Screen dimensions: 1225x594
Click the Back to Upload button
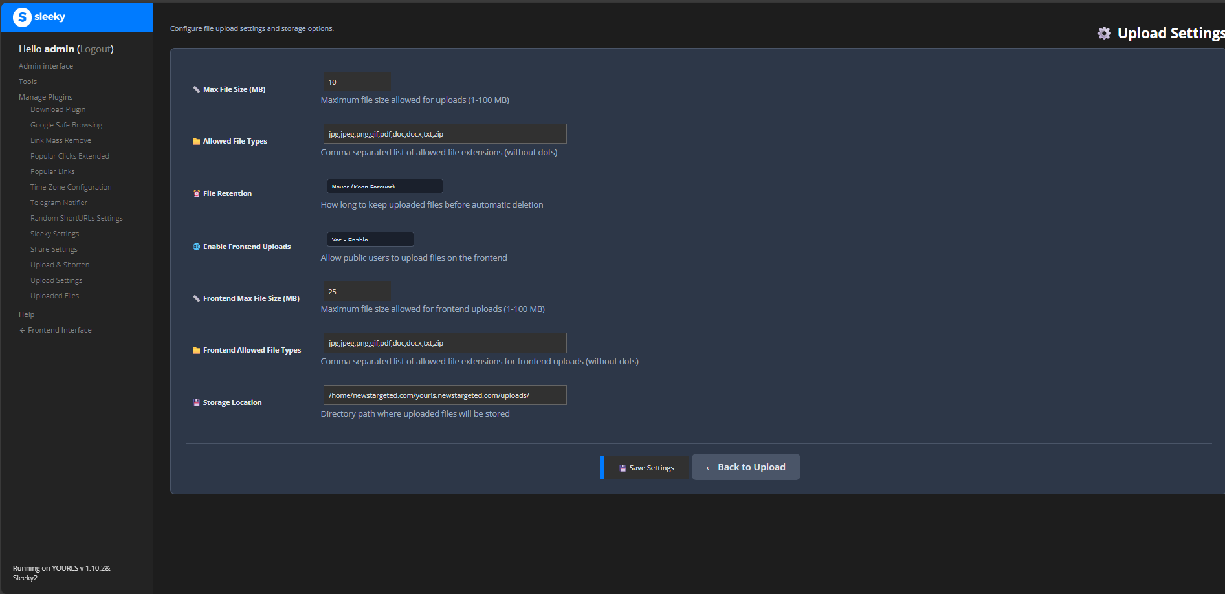pyautogui.click(x=745, y=467)
